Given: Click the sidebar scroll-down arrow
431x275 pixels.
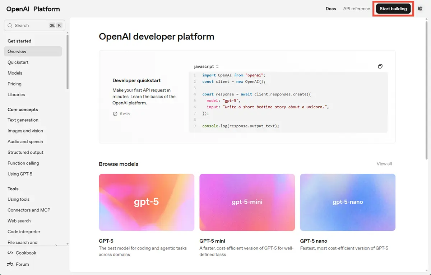Looking at the screenshot, I should [x=68, y=244].
